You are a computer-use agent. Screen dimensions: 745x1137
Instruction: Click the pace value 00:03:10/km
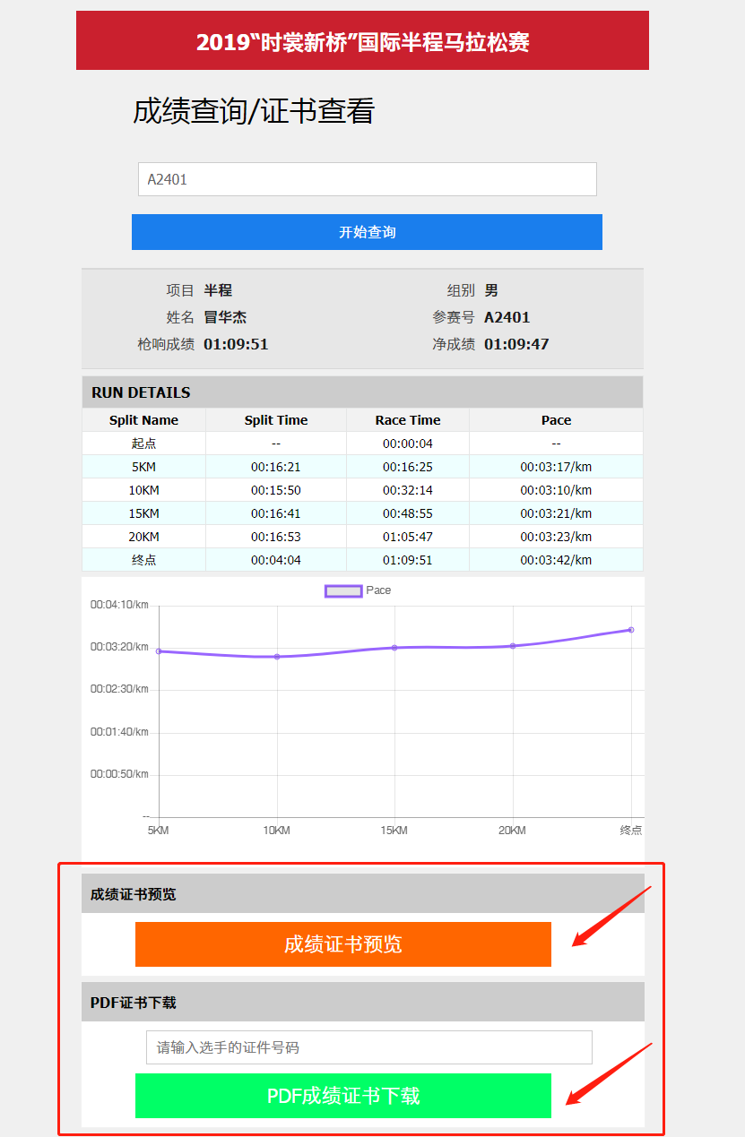pyautogui.click(x=556, y=490)
